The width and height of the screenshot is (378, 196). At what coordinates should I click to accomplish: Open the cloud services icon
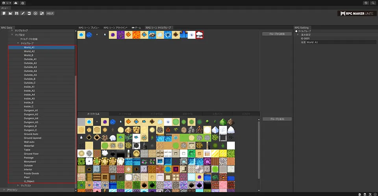(15, 3)
